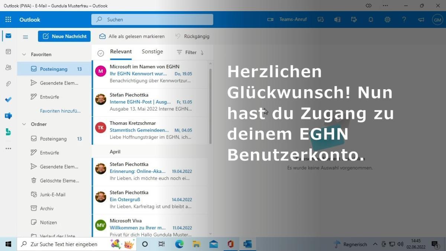Click Favoriten hinzufügen link
Image resolution: width=446 pixels, height=251 pixels.
pyautogui.click(x=60, y=111)
